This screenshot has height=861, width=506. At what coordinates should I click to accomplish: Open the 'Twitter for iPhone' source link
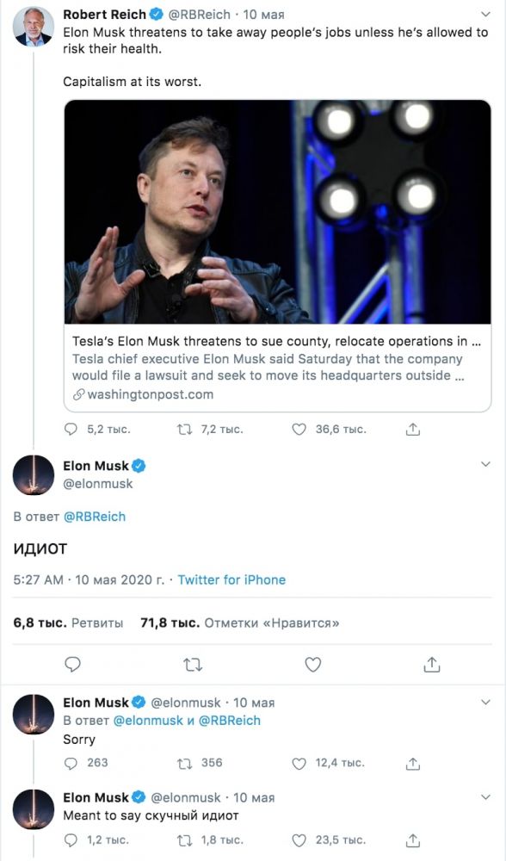231,579
